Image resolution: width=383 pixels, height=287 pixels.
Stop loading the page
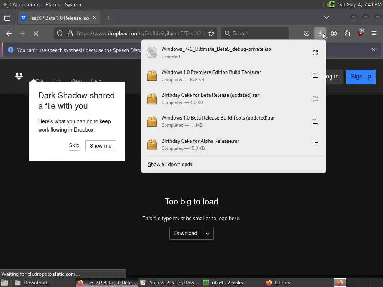[36, 33]
